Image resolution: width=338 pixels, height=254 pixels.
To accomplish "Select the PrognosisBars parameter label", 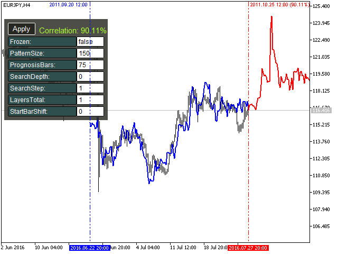I will (42, 65).
